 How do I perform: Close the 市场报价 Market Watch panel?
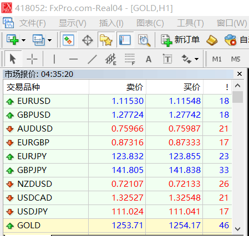(x=240, y=74)
